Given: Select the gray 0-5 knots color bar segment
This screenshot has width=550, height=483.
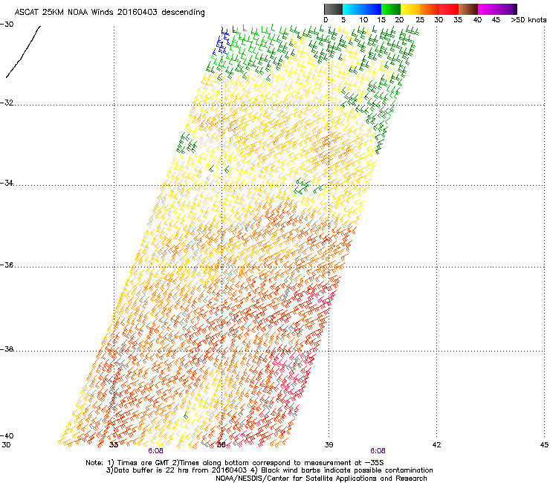Looking at the screenshot, I should coord(333,9).
